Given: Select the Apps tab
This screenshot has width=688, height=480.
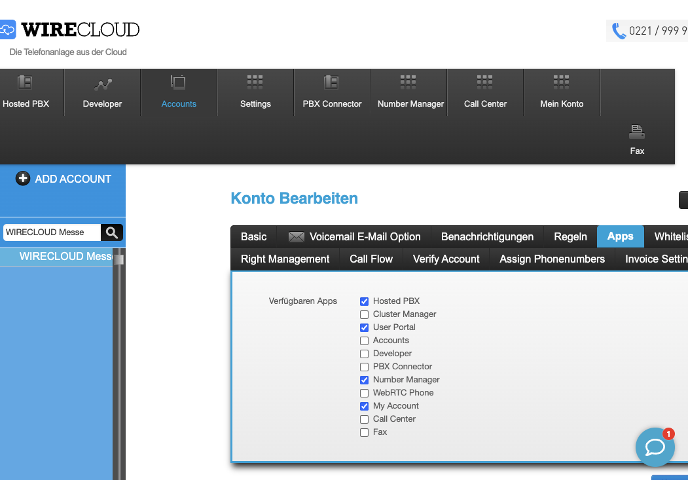Looking at the screenshot, I should tap(621, 236).
